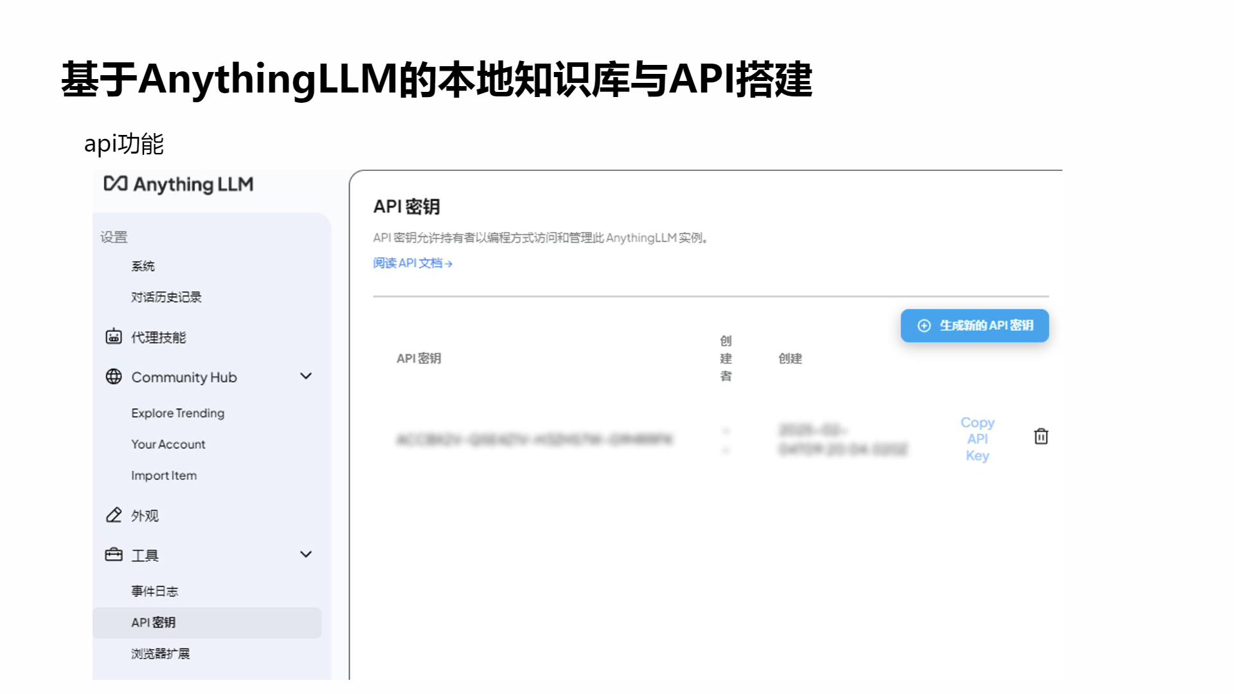
Task: Open 对话历史记录 in sidebar
Action: (166, 297)
